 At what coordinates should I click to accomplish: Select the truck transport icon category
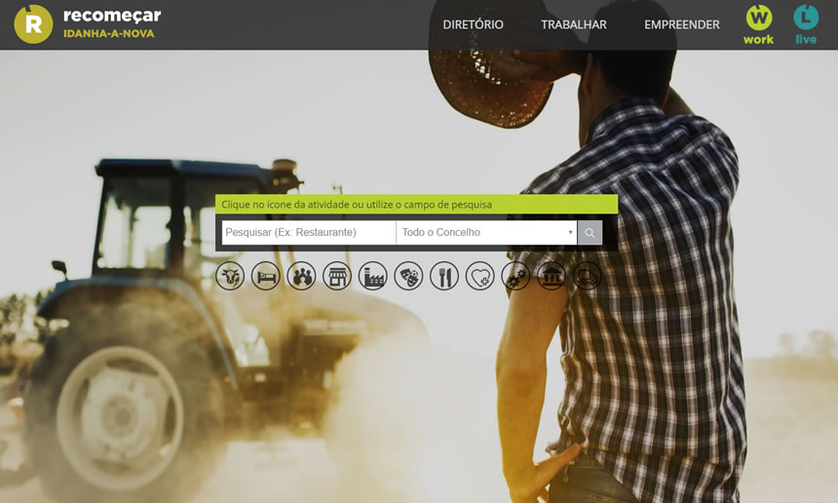(588, 276)
